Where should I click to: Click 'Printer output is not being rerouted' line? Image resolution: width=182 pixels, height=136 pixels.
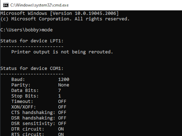(x=62, y=52)
